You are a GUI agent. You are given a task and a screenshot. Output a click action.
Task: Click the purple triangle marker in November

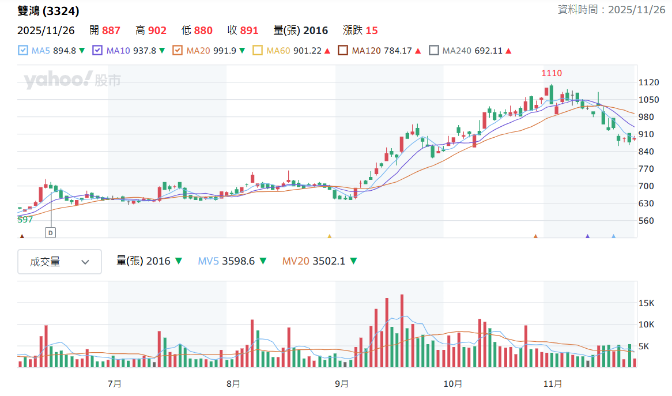(x=588, y=236)
